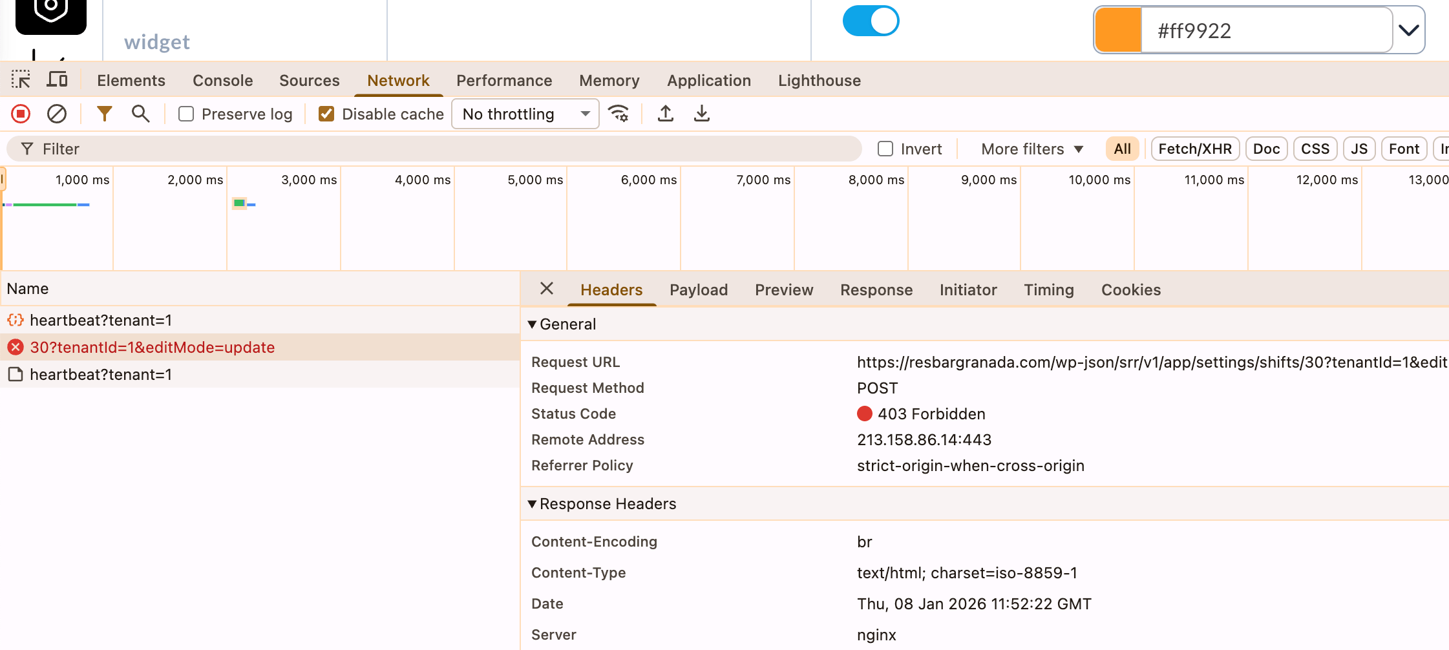Enable the Preserve log checkbox
The width and height of the screenshot is (1449, 650).
point(186,114)
